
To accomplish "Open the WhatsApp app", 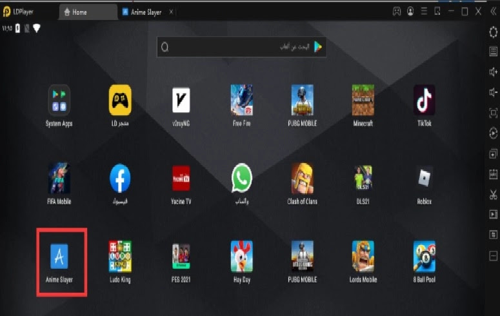I will click(x=242, y=178).
